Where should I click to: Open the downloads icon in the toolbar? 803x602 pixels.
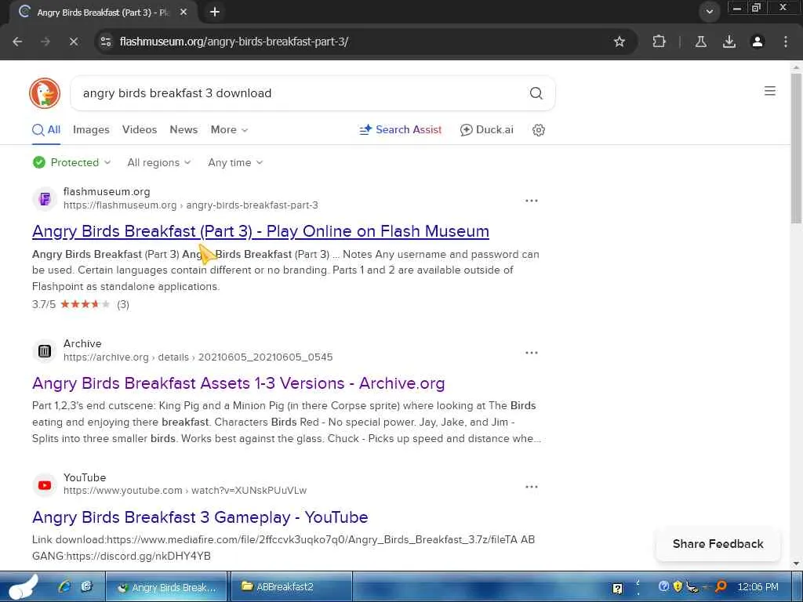(729, 42)
